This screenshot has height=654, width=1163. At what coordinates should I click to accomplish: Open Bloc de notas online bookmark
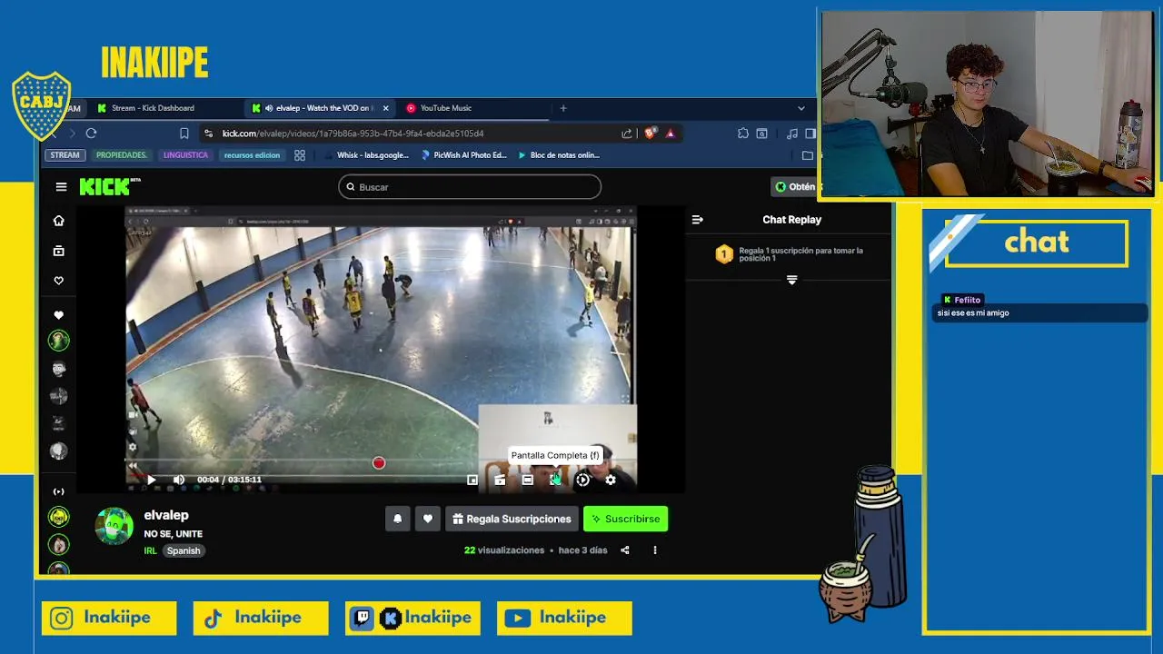coord(558,155)
